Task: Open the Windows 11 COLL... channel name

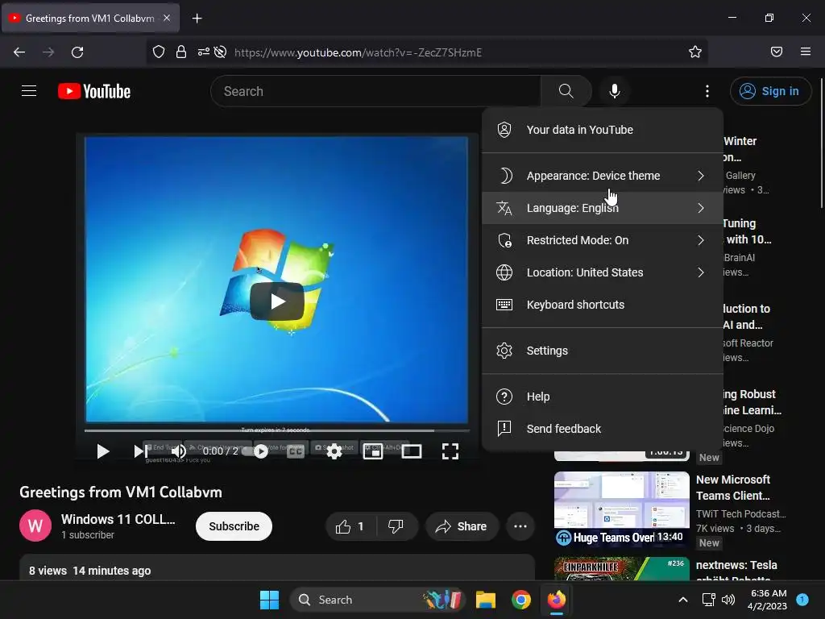Action: point(118,519)
